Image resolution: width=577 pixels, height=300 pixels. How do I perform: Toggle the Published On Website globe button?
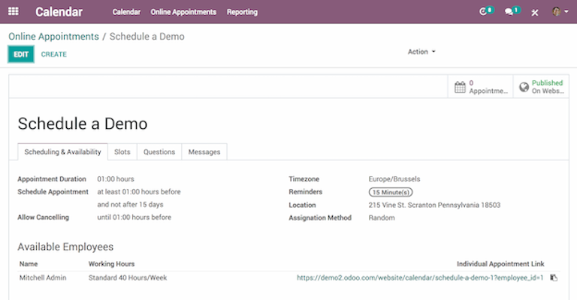point(541,87)
